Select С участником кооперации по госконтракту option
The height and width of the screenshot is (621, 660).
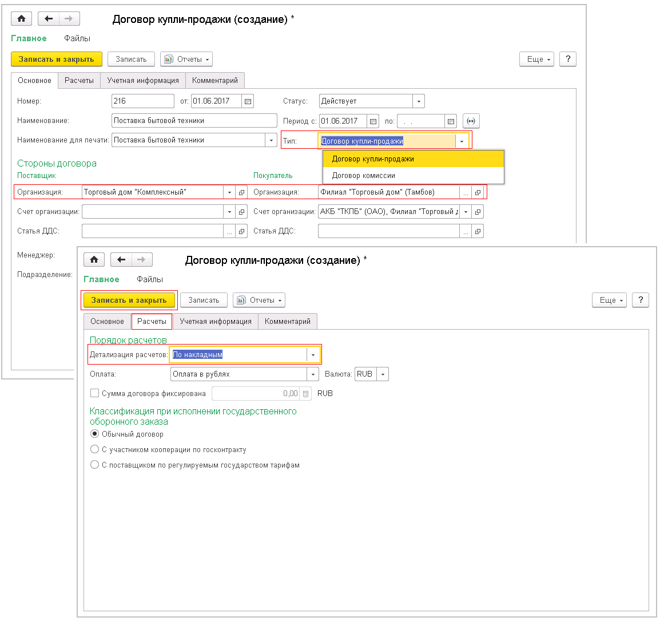click(95, 449)
